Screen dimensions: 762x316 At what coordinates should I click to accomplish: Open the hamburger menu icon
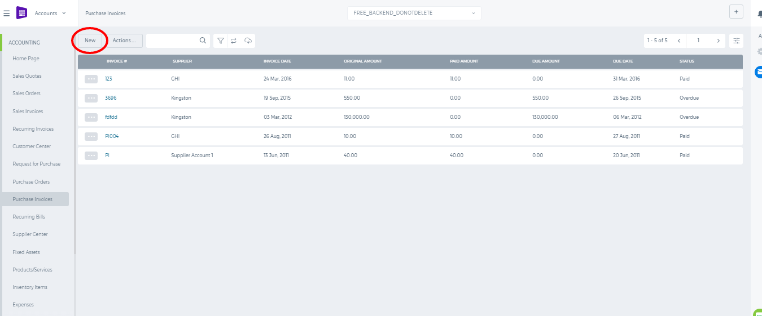pos(7,13)
